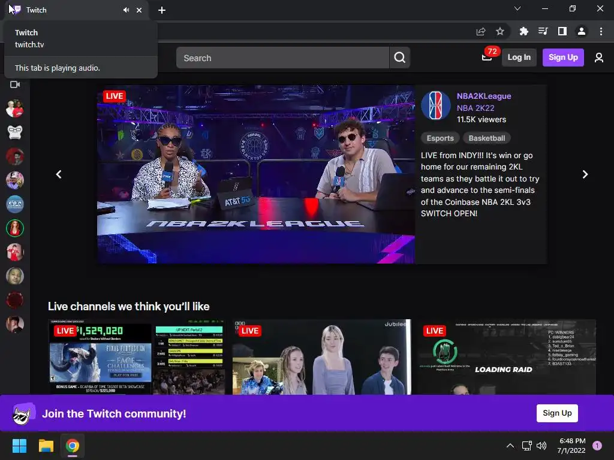This screenshot has height=460, width=614.
Task: Open the network tray icon
Action: (x=526, y=446)
